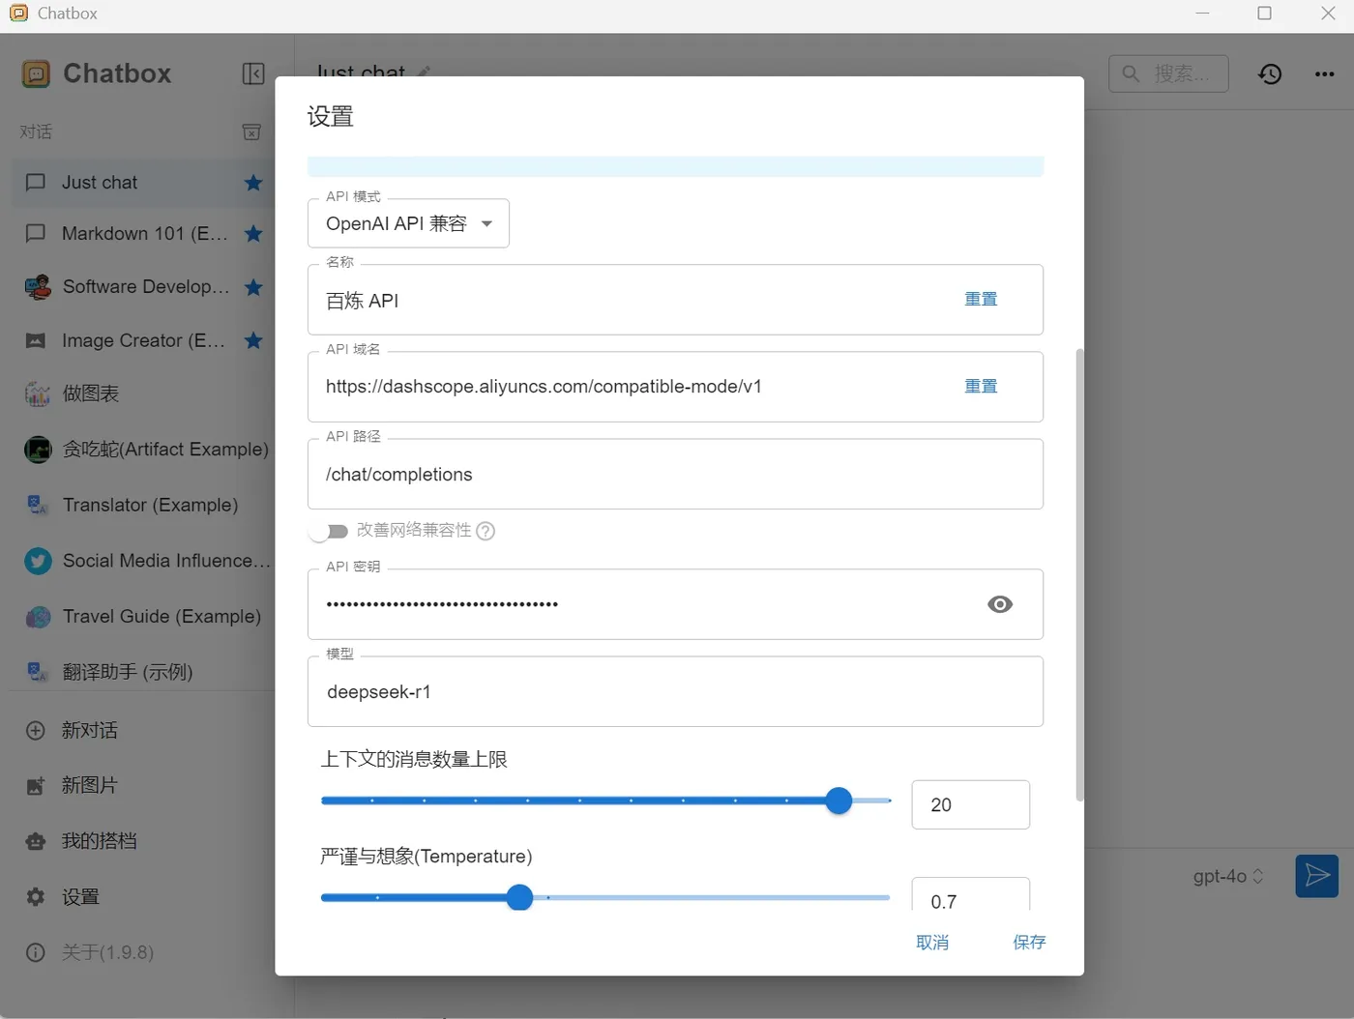Screen dimensions: 1354x1019
Task: Open the API 模式 dropdown
Action: (x=408, y=223)
